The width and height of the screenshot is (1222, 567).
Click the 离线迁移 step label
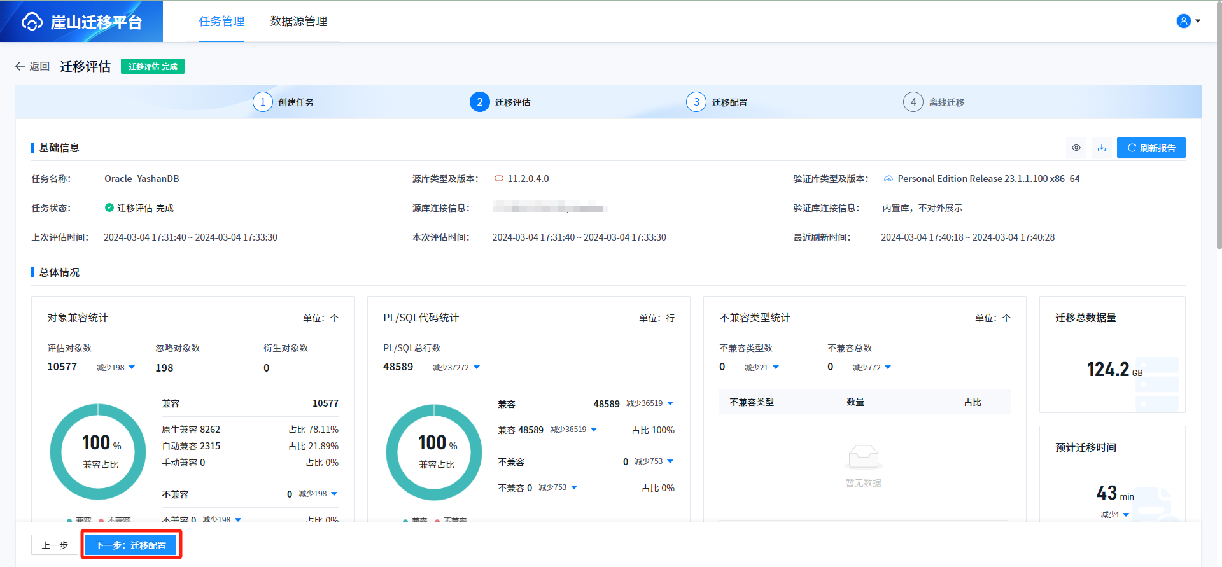tap(946, 102)
